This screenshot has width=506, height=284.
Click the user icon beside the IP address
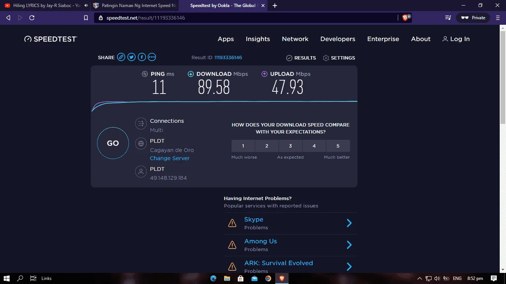pyautogui.click(x=141, y=172)
